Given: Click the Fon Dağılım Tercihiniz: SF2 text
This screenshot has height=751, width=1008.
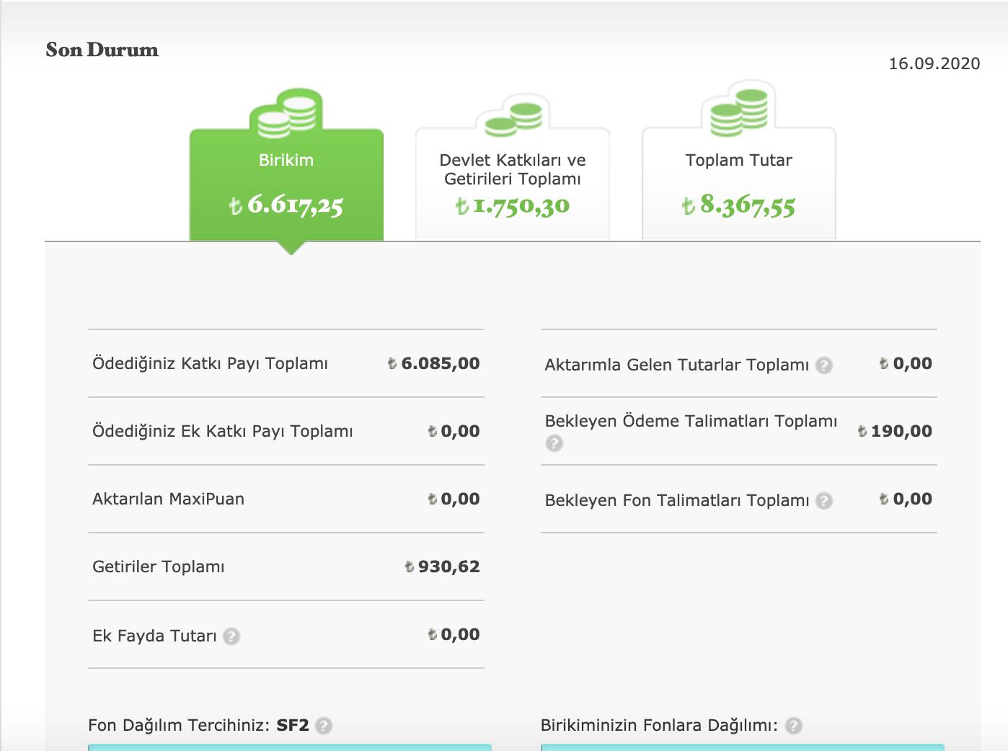Looking at the screenshot, I should click(198, 725).
